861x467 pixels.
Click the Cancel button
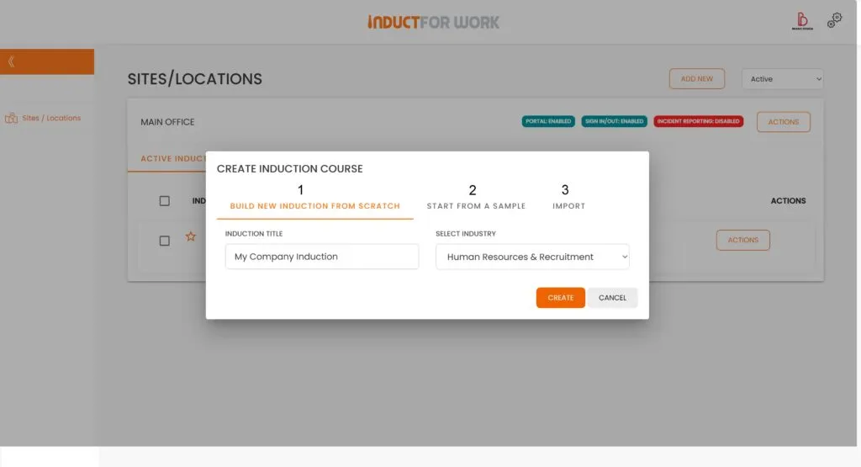[x=612, y=298]
